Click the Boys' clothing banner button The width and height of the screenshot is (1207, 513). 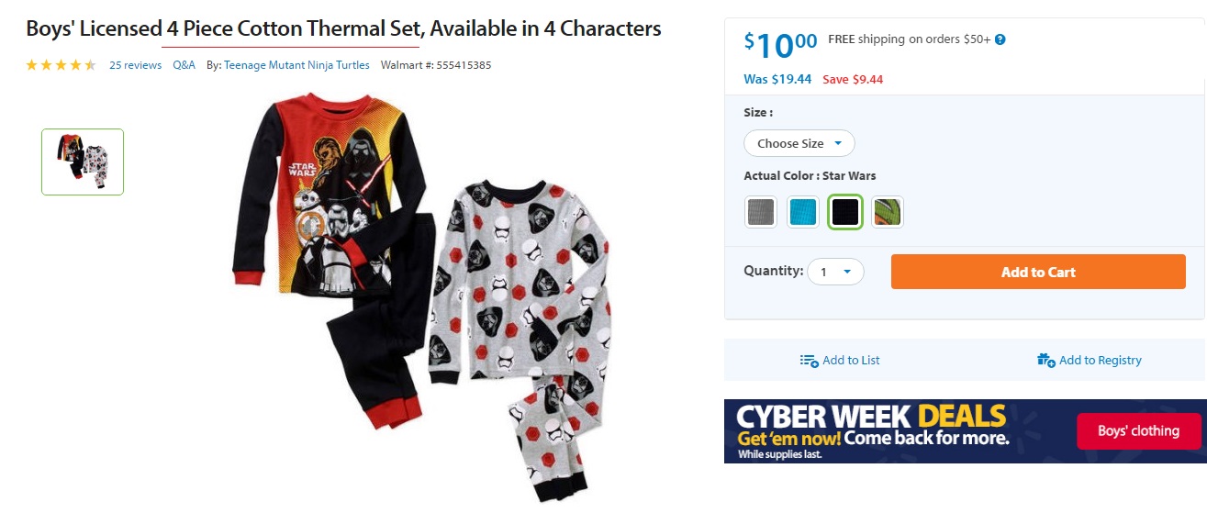1138,431
